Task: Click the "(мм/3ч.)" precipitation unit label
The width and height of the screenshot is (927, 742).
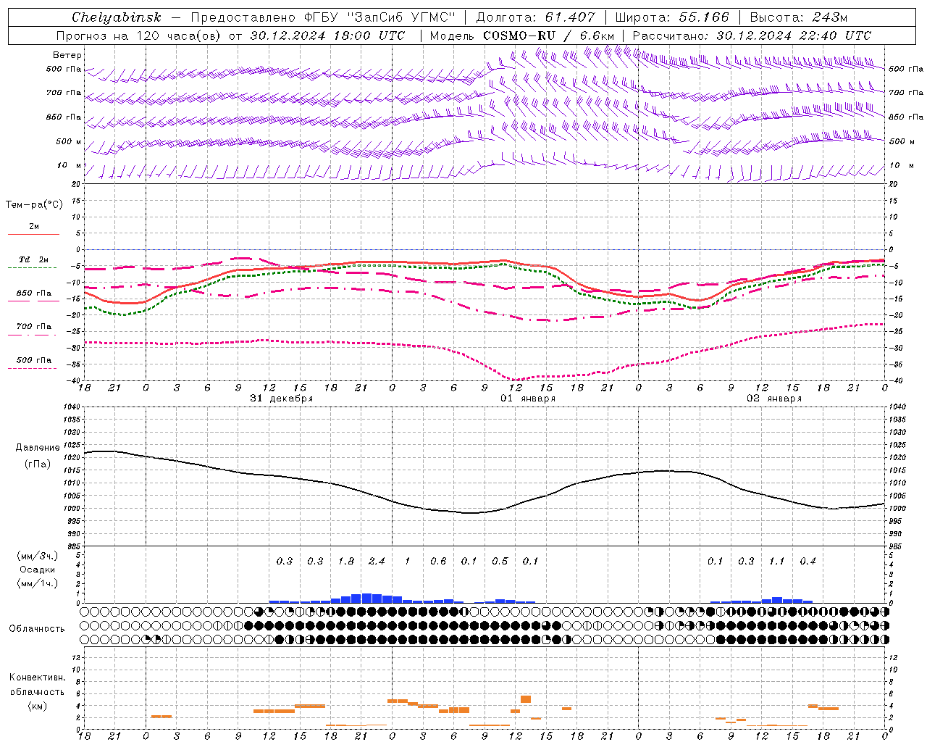Action: point(37,556)
